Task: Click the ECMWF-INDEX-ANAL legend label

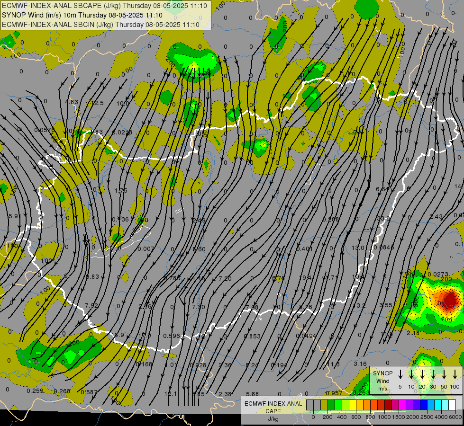Action: (273, 404)
